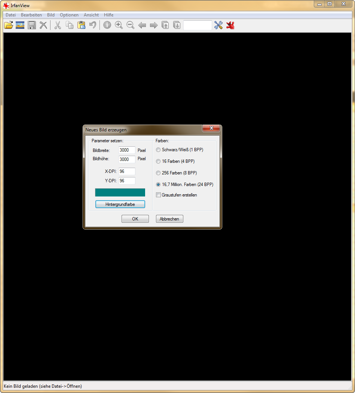Open settings via wrench tools icon
This screenshot has width=355, height=393.
(x=218, y=25)
